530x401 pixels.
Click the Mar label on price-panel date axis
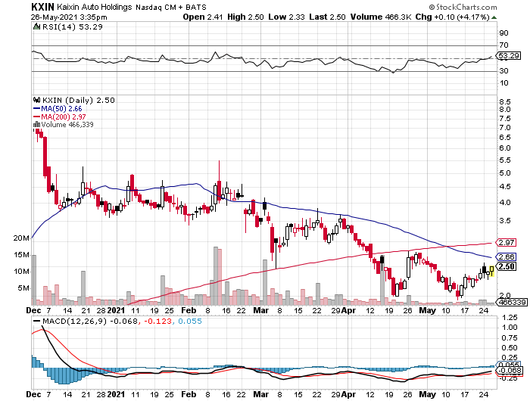point(261,310)
